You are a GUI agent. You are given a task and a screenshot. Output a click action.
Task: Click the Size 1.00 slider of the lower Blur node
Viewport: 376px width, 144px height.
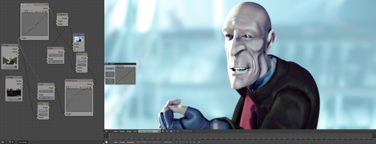point(46,98)
